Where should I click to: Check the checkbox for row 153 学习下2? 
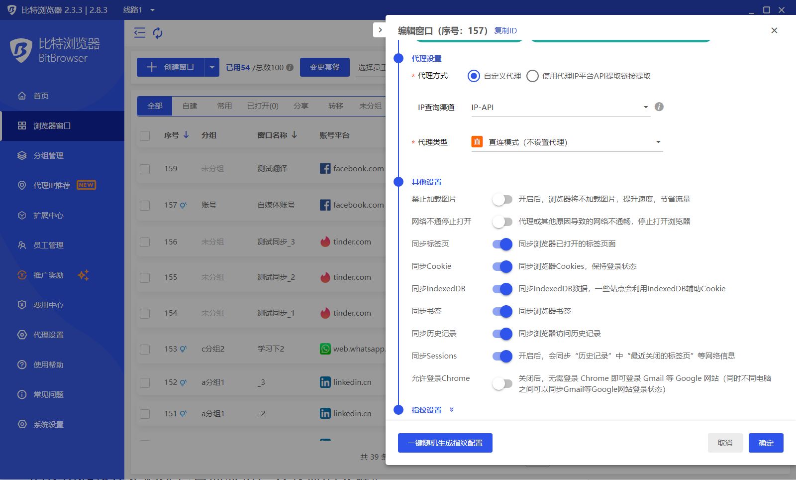click(145, 349)
